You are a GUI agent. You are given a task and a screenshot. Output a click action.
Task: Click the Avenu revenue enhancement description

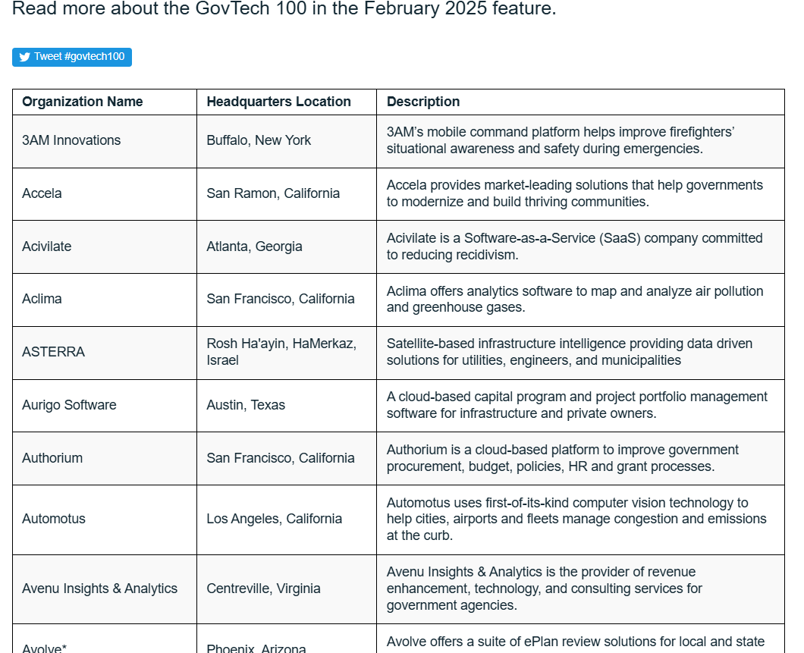coord(580,589)
